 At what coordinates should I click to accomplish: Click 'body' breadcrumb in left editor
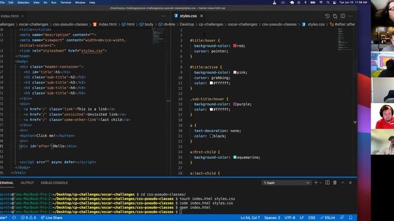(x=149, y=25)
